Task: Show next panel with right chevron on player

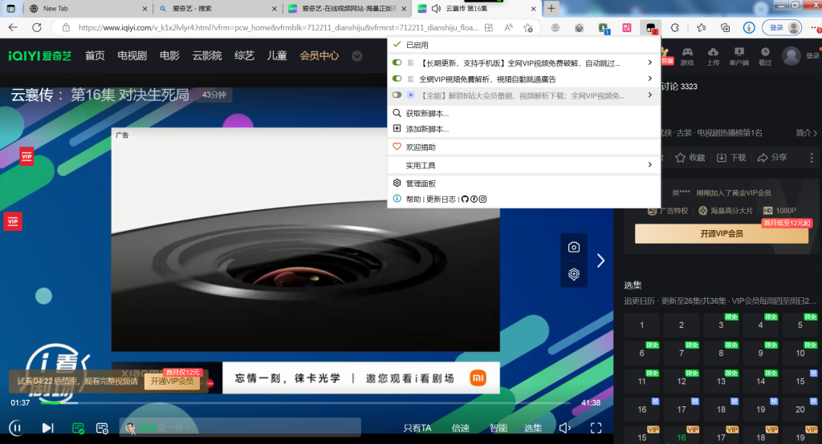Action: coord(600,260)
